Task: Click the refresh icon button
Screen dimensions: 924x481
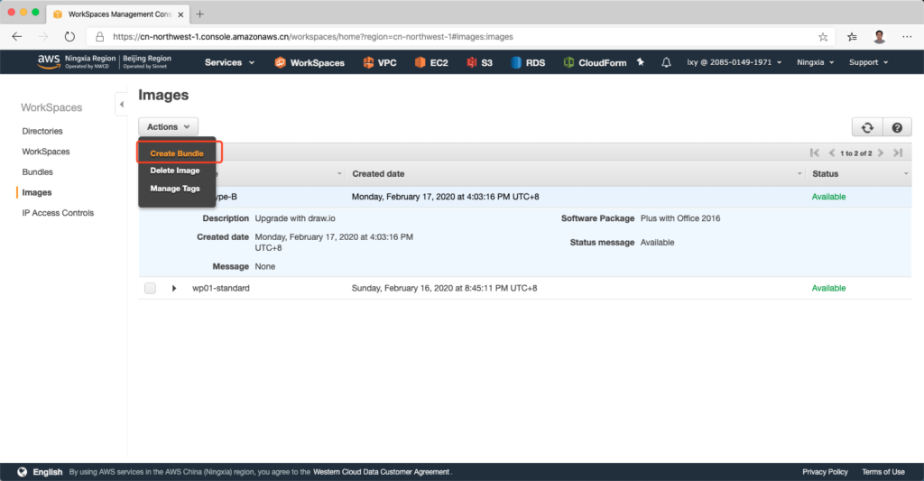Action: pos(867,128)
